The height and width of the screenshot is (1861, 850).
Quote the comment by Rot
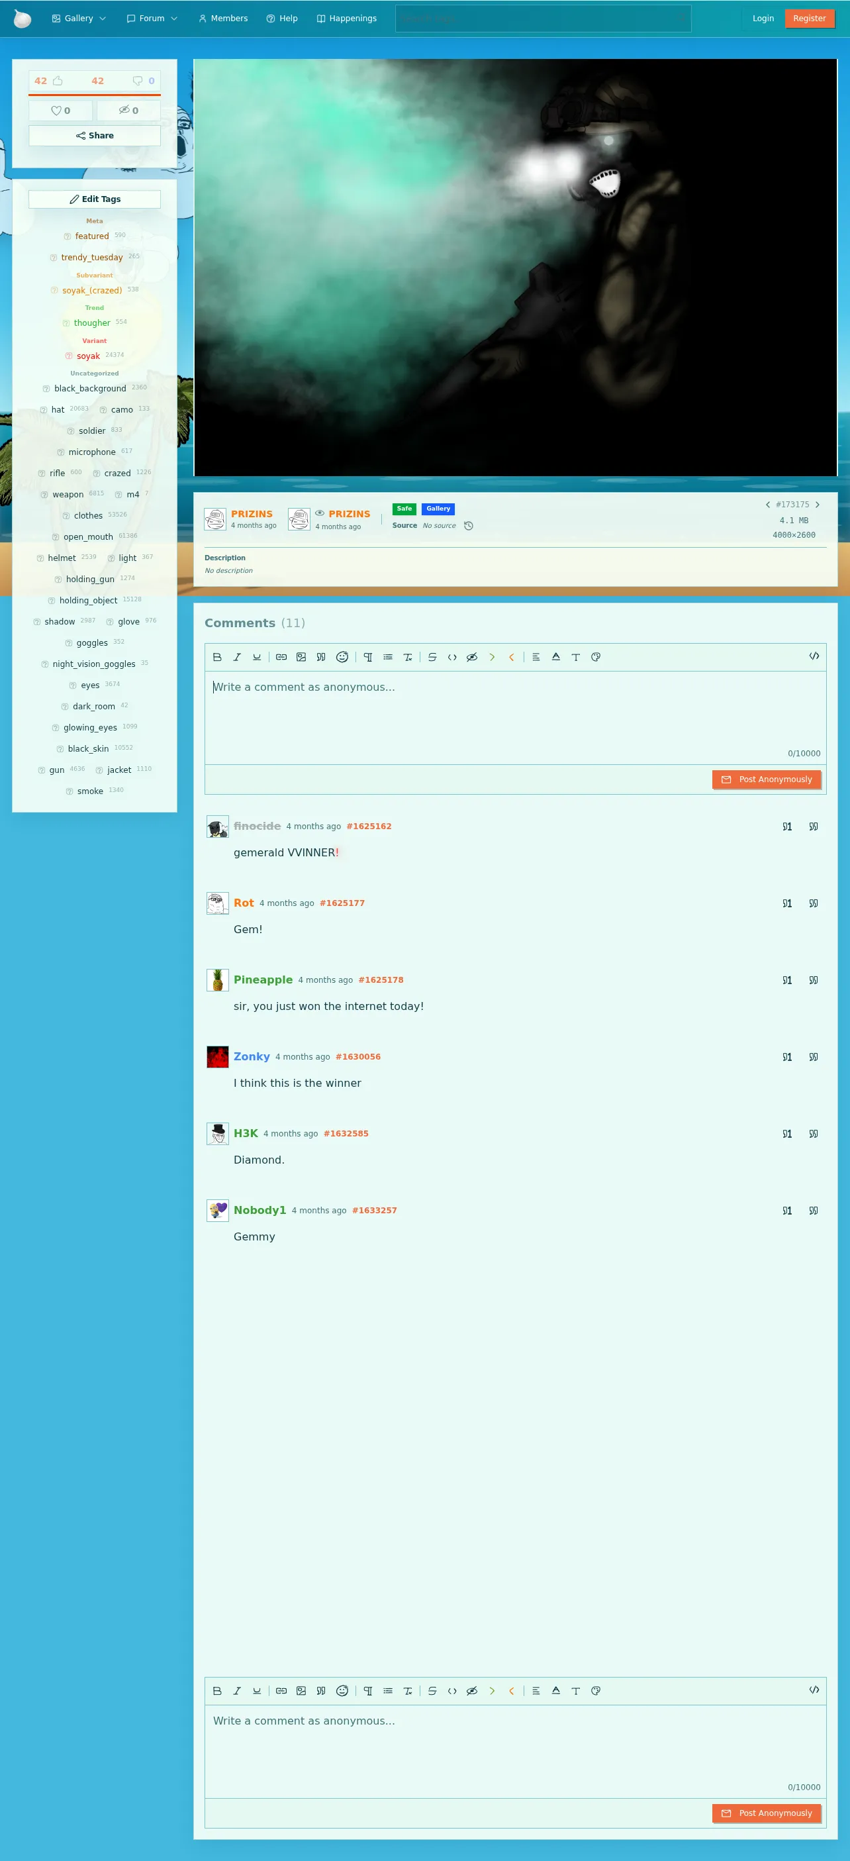[x=814, y=904]
